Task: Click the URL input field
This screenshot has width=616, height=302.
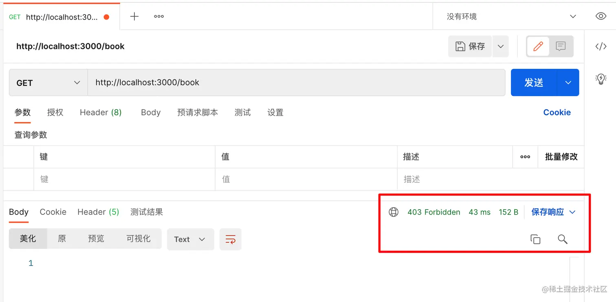Action: click(296, 83)
